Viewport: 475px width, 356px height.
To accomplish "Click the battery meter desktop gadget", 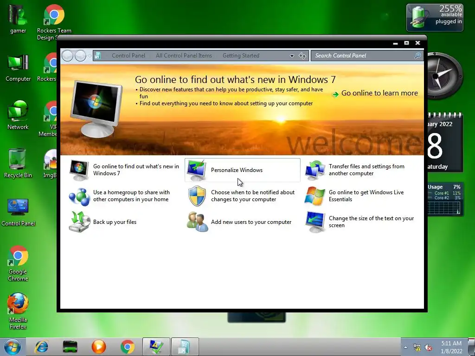I will click(x=435, y=18).
